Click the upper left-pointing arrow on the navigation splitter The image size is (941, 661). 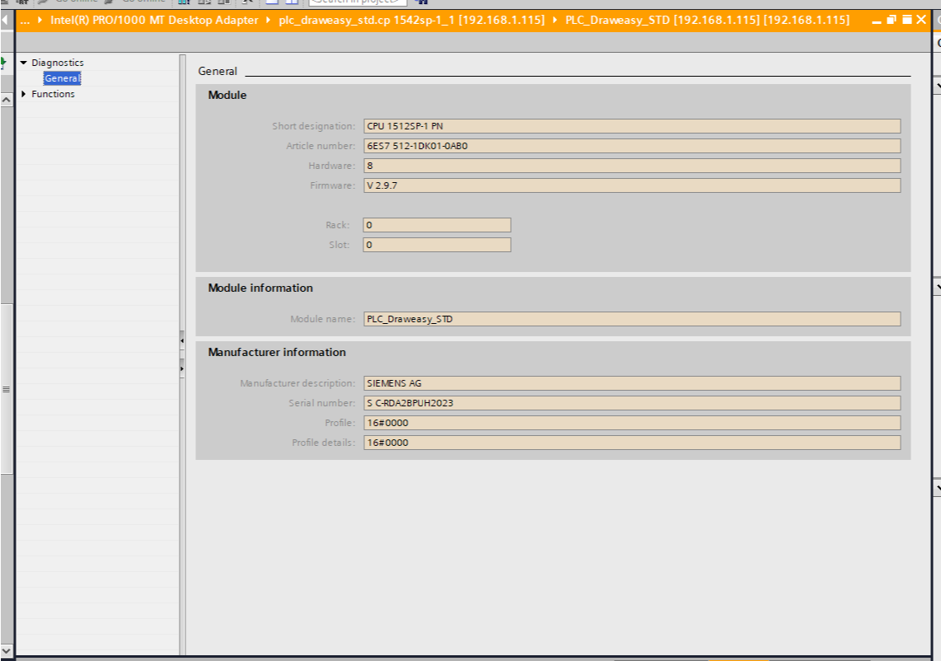pyautogui.click(x=182, y=340)
